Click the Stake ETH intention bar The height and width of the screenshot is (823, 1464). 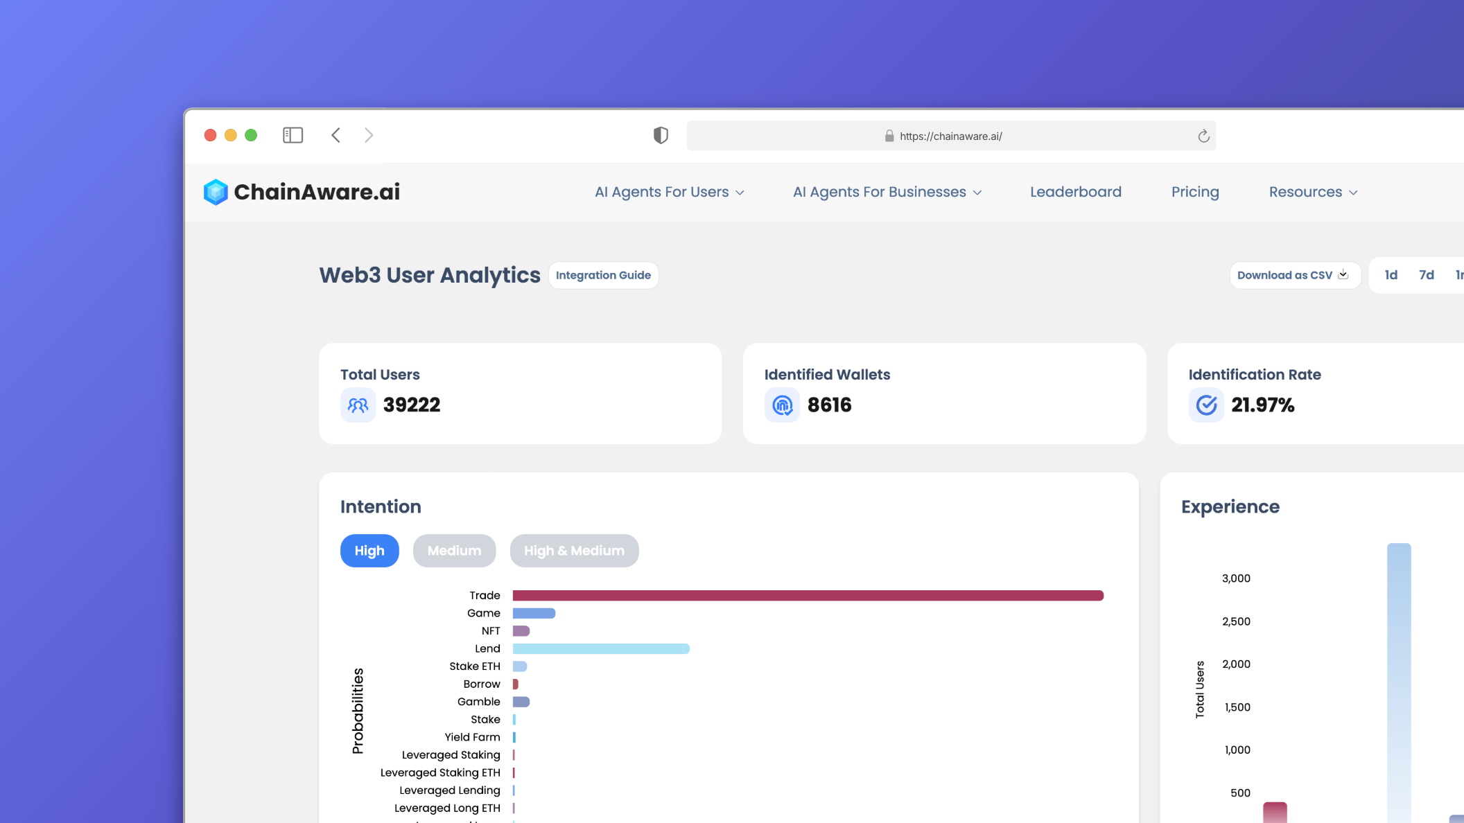[x=520, y=666]
